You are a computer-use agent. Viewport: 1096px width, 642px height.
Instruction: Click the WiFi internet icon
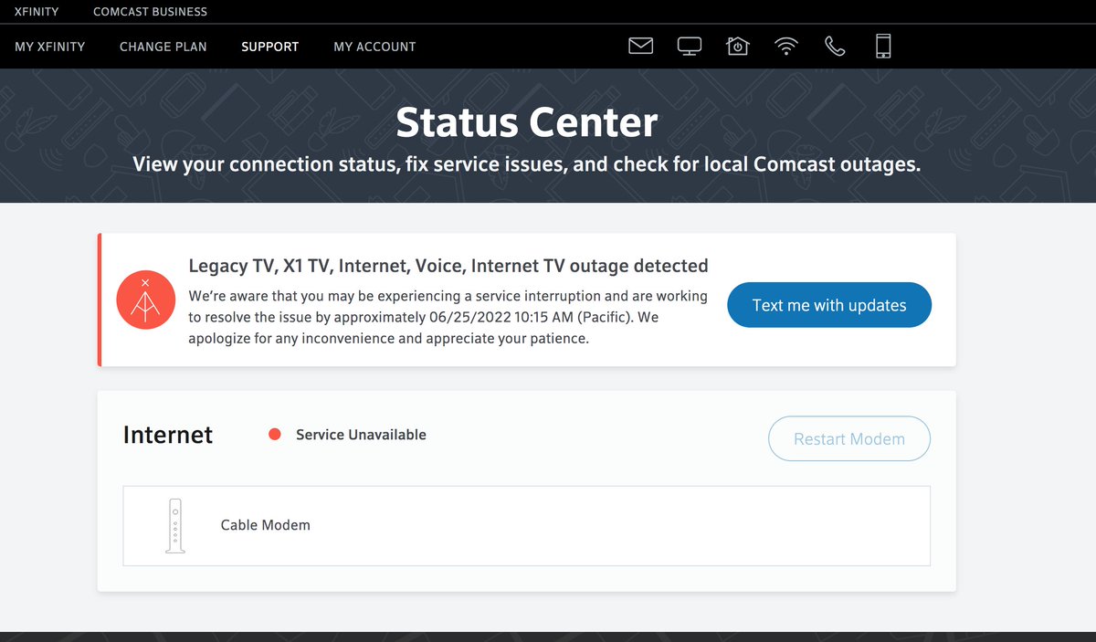(786, 46)
